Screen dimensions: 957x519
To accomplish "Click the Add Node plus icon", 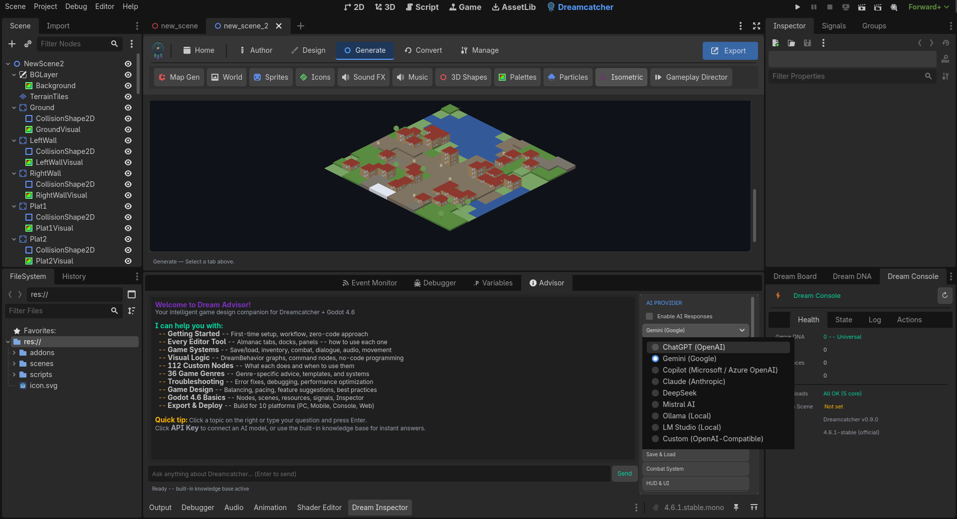I will 12,44.
